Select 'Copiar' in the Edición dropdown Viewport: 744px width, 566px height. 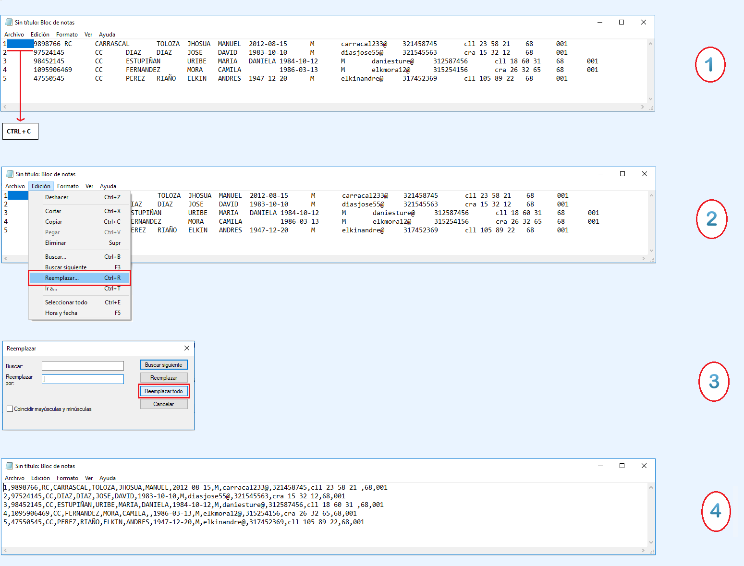point(54,222)
